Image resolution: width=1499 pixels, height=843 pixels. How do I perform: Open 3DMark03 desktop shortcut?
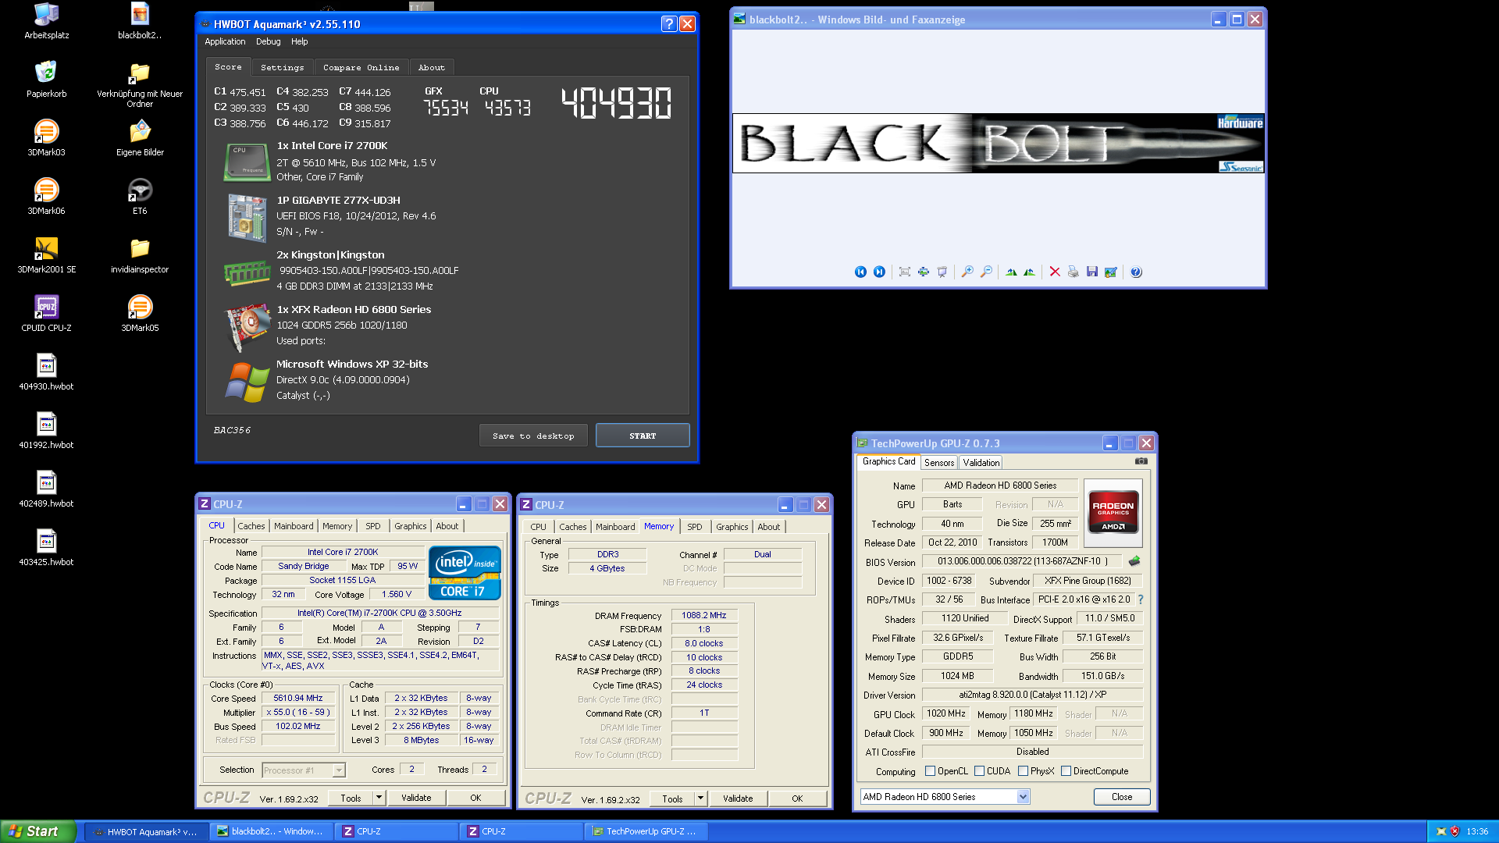46,137
